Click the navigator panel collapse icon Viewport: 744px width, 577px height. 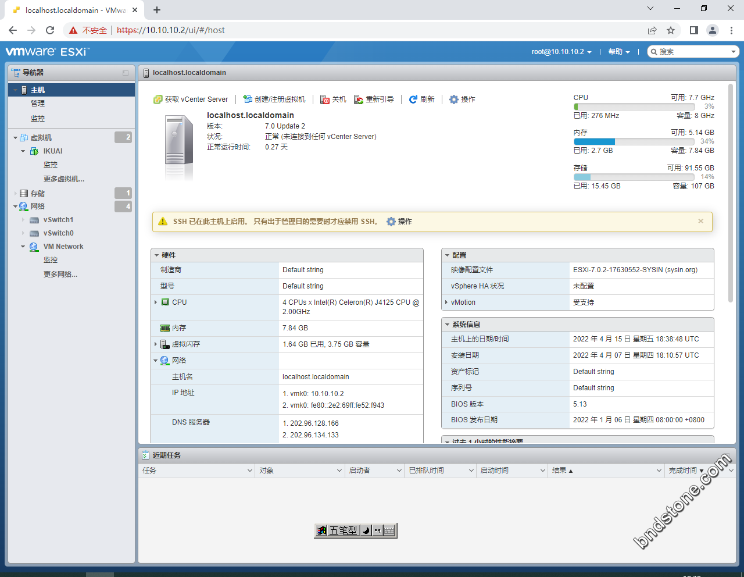126,73
